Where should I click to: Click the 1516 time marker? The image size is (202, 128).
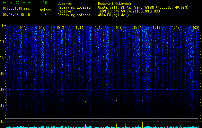click(118, 28)
